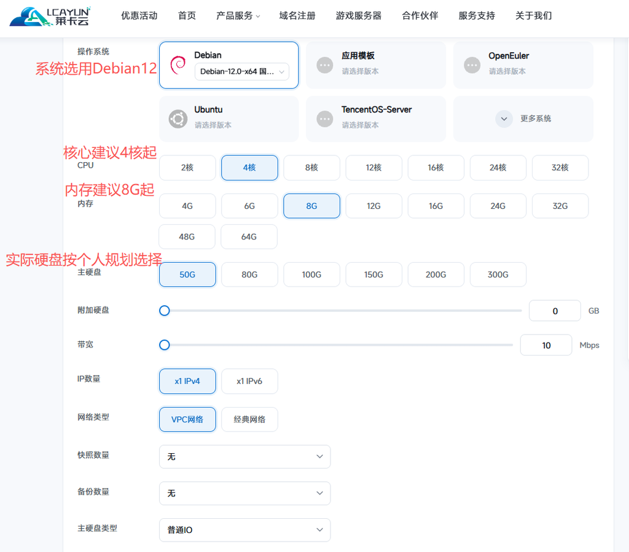
Task: Choose 16G memory option
Action: (x=436, y=206)
